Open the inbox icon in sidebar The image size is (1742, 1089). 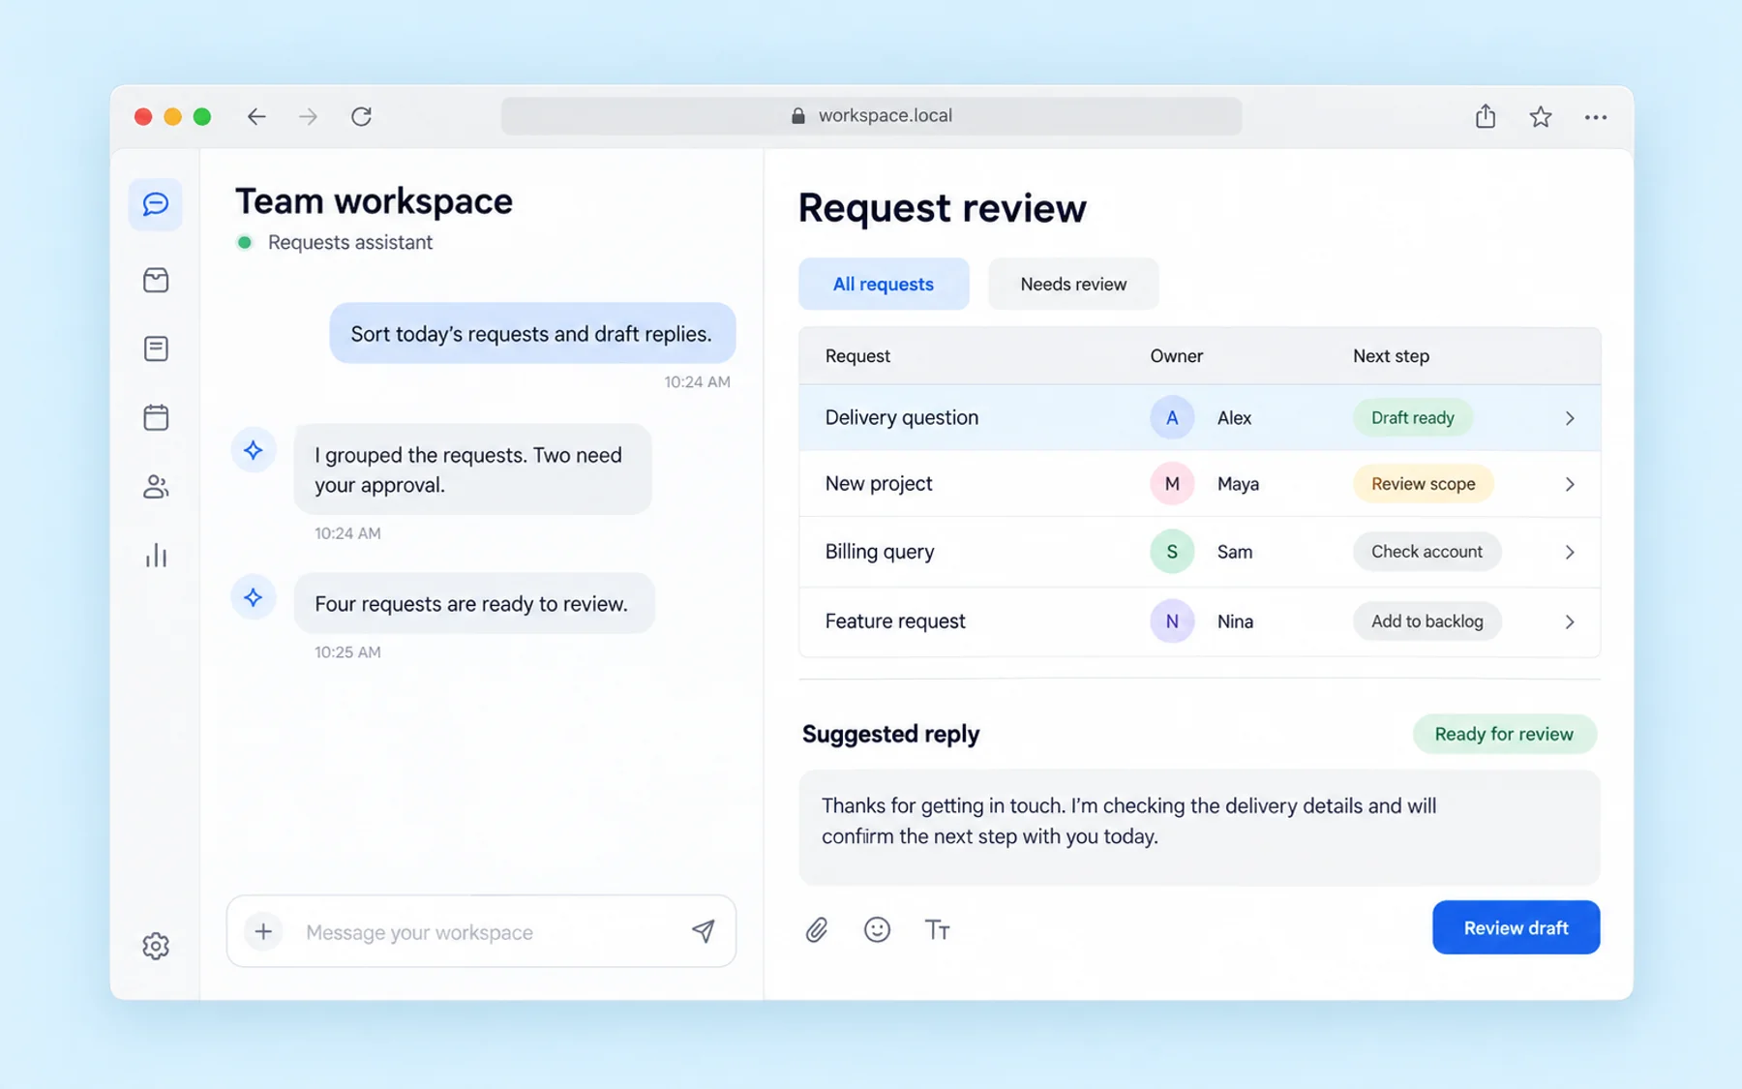pos(156,281)
